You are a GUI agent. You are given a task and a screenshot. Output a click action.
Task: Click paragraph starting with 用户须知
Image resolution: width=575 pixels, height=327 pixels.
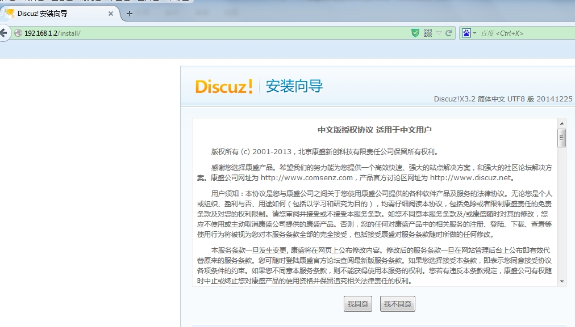click(374, 214)
